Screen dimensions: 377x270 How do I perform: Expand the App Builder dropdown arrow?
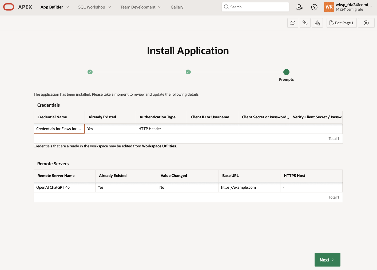click(67, 7)
